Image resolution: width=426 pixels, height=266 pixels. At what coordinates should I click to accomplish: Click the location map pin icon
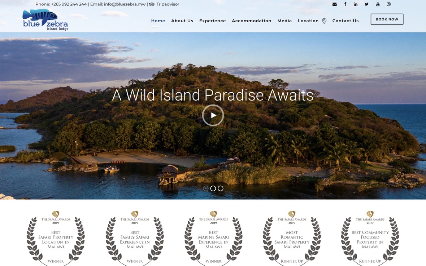[x=324, y=21]
